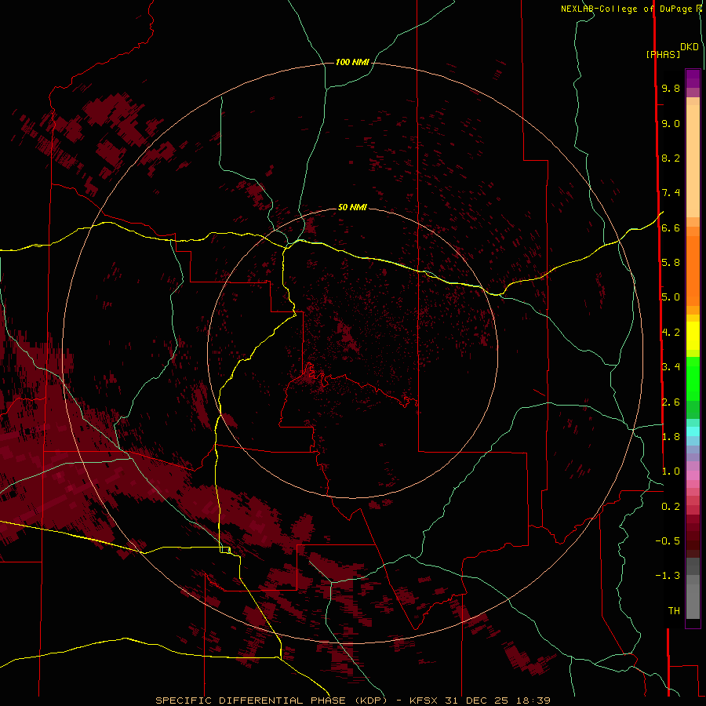Click the KFSX station identifier
This screenshot has width=706, height=706.
[423, 701]
